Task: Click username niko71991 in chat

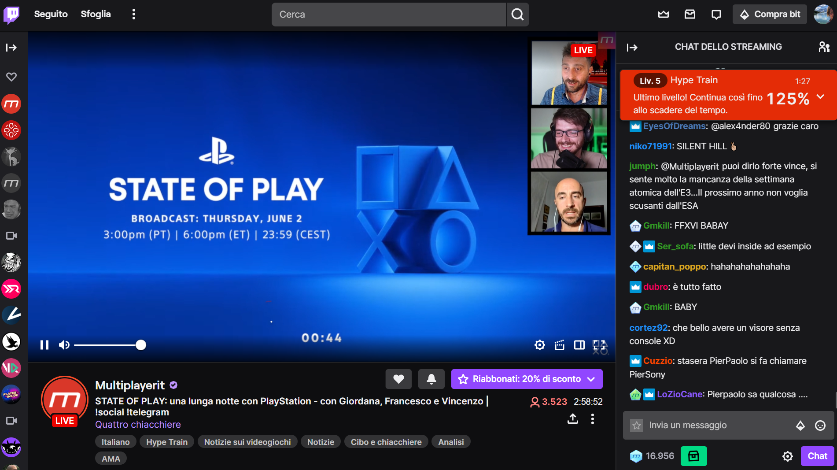Action: [x=650, y=146]
